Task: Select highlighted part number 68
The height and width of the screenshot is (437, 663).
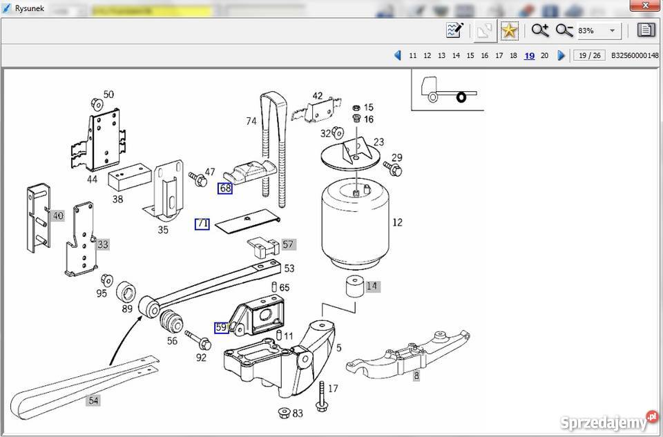Action: [x=225, y=188]
